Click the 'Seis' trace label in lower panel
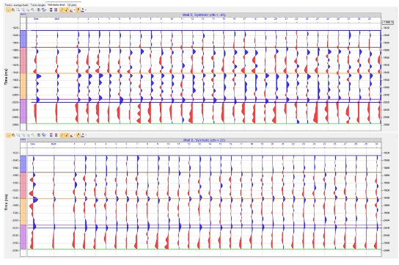399x265 pixels. [32, 144]
